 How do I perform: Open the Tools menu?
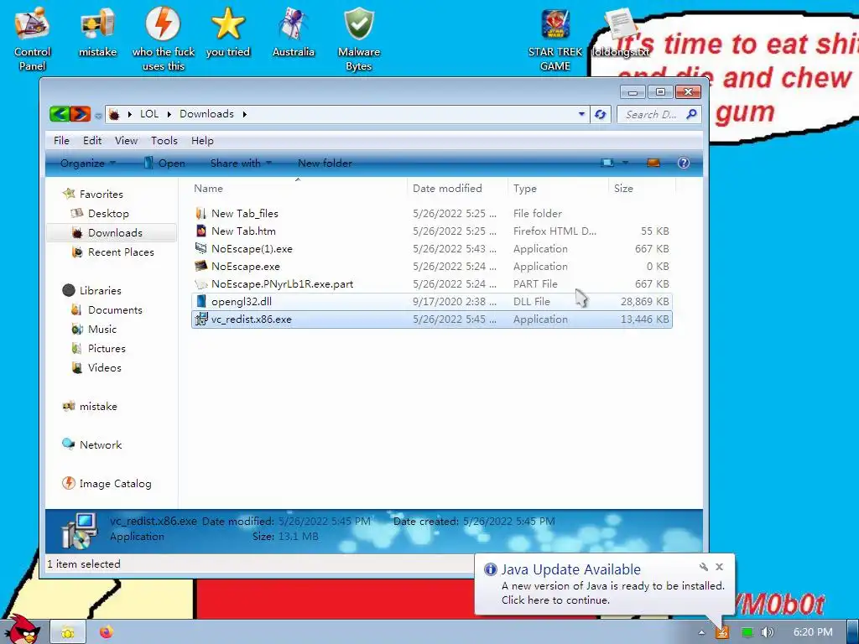164,140
